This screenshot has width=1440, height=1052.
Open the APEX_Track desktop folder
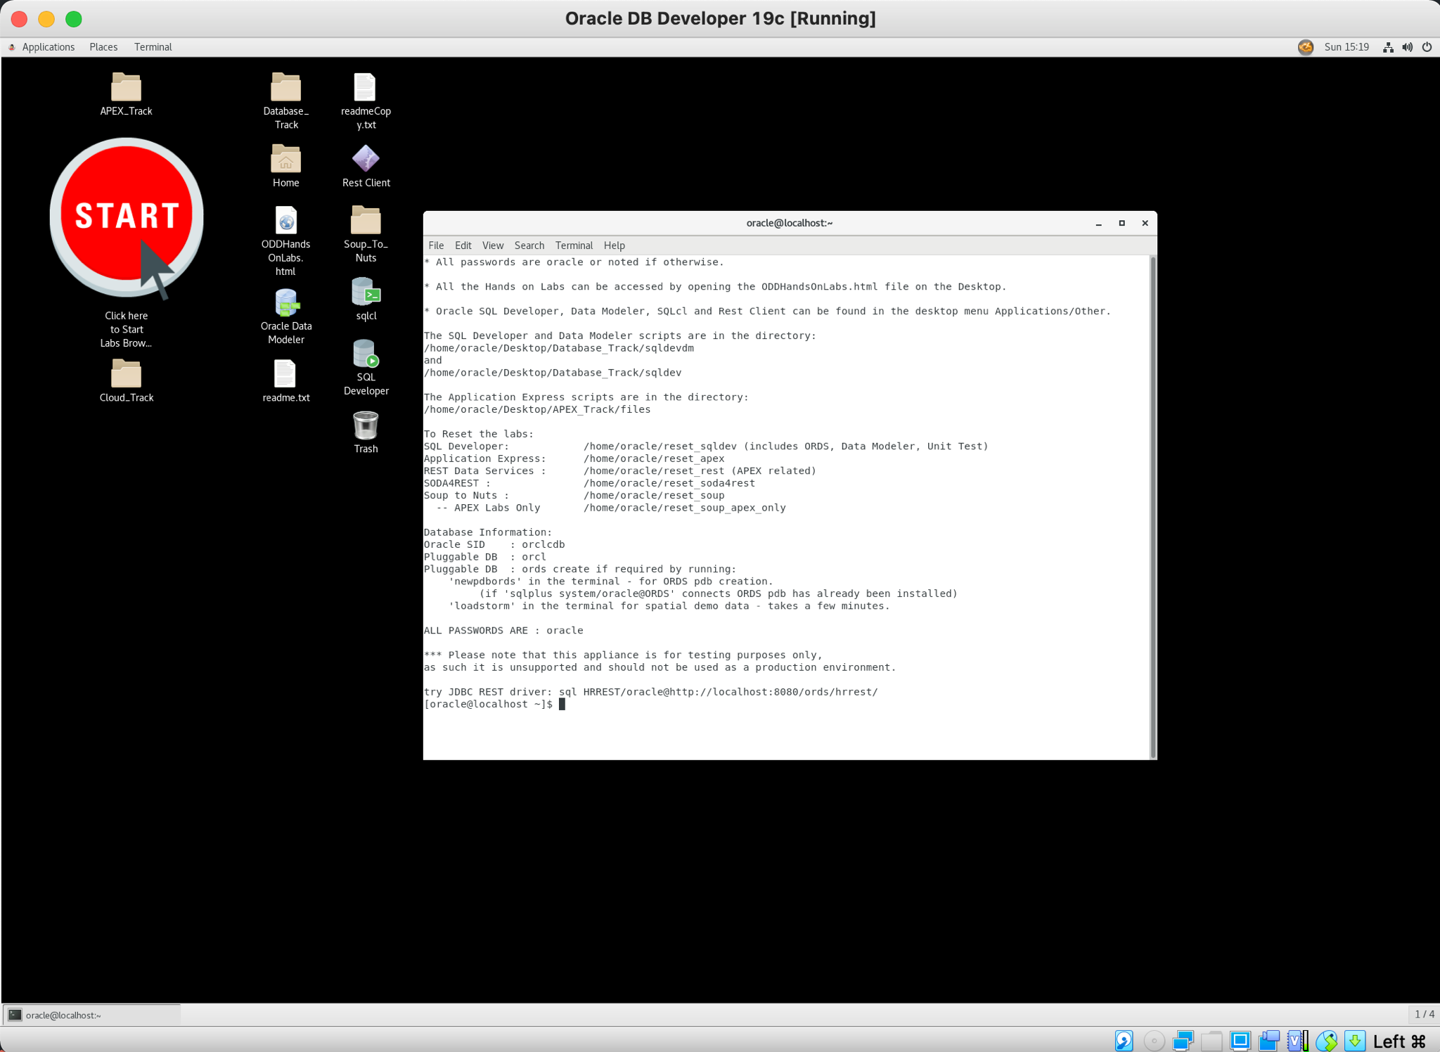[x=126, y=94]
